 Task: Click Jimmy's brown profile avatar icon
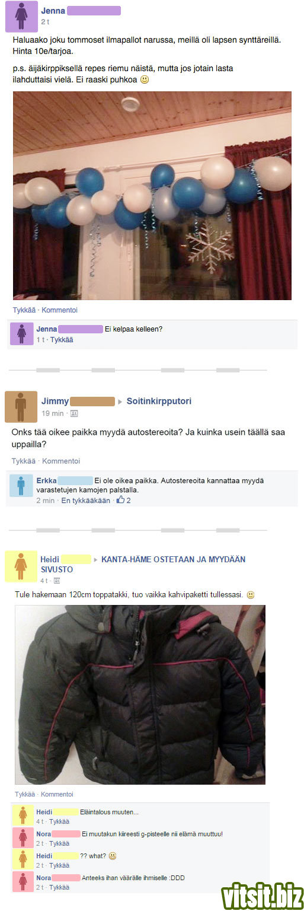click(x=21, y=407)
